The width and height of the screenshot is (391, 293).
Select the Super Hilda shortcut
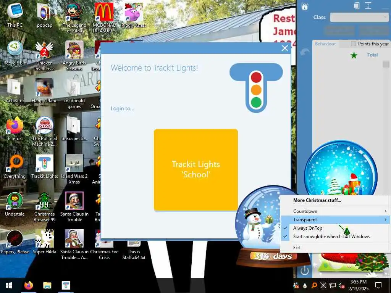(x=44, y=242)
